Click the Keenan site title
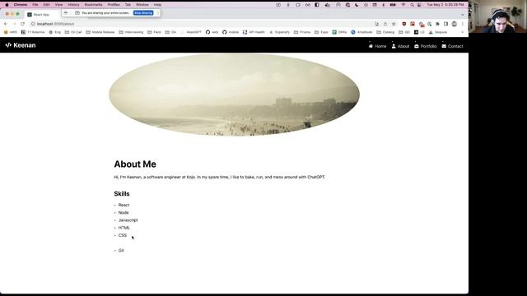The width and height of the screenshot is (527, 296). click(x=25, y=45)
